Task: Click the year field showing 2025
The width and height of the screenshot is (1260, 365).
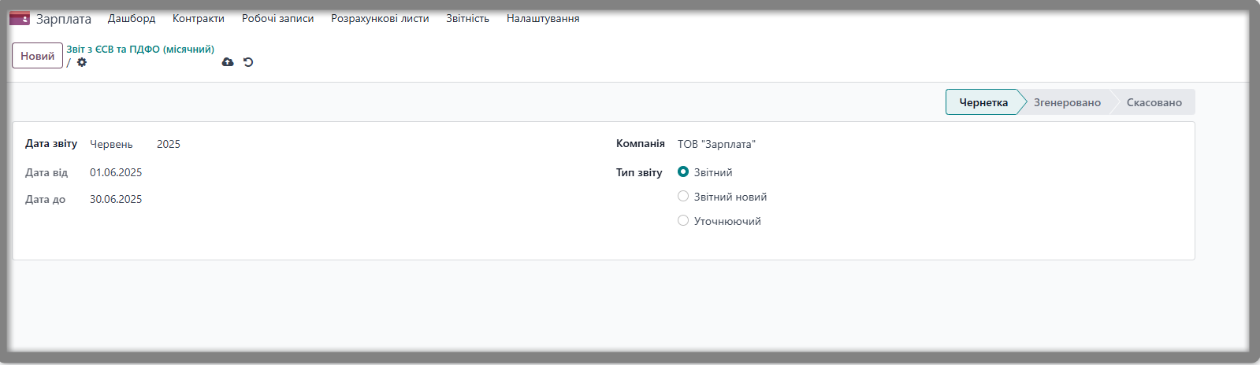Action: pyautogui.click(x=169, y=144)
